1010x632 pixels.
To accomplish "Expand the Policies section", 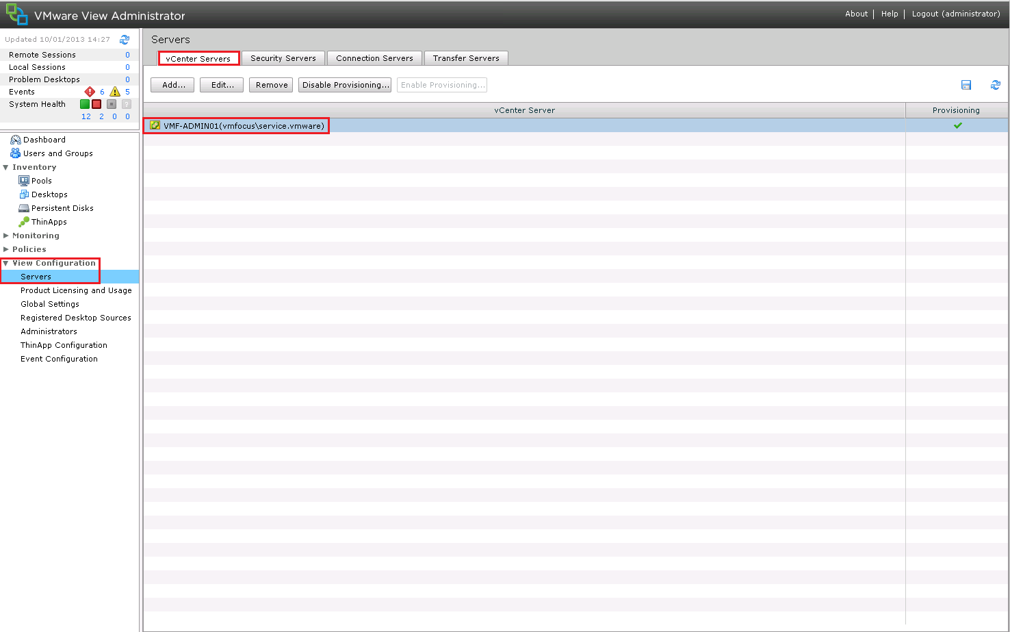I will tap(6, 249).
